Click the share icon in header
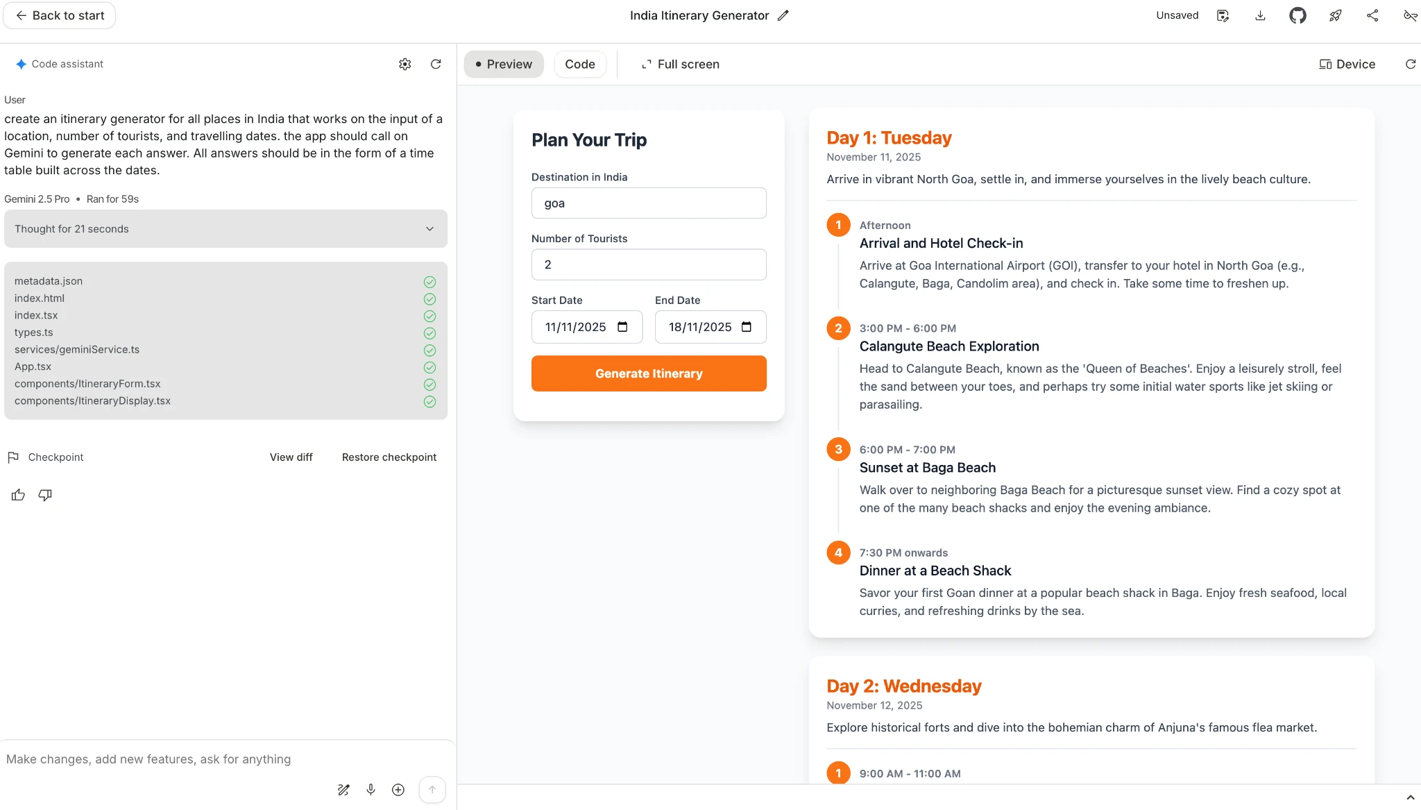Screen dimensions: 1421x810 pyautogui.click(x=1372, y=15)
